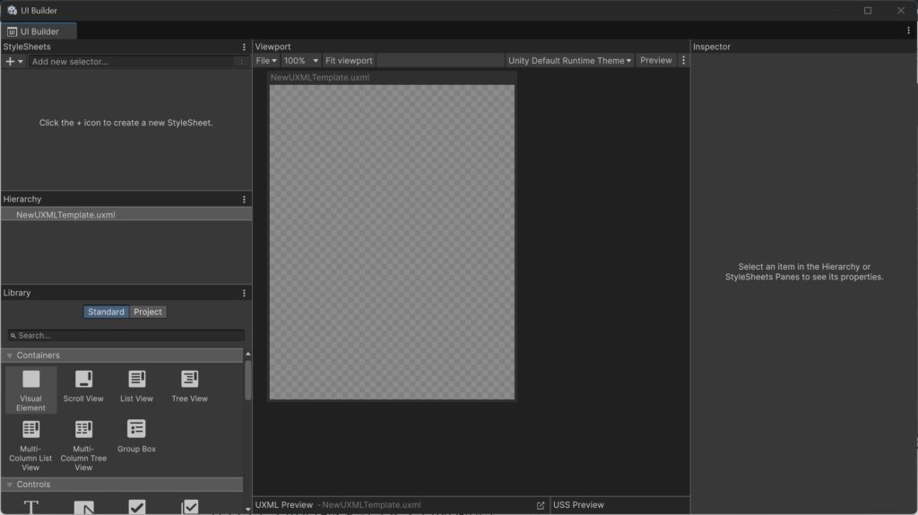Open the File dropdown in Viewport
This screenshot has width=918, height=515.
[265, 61]
